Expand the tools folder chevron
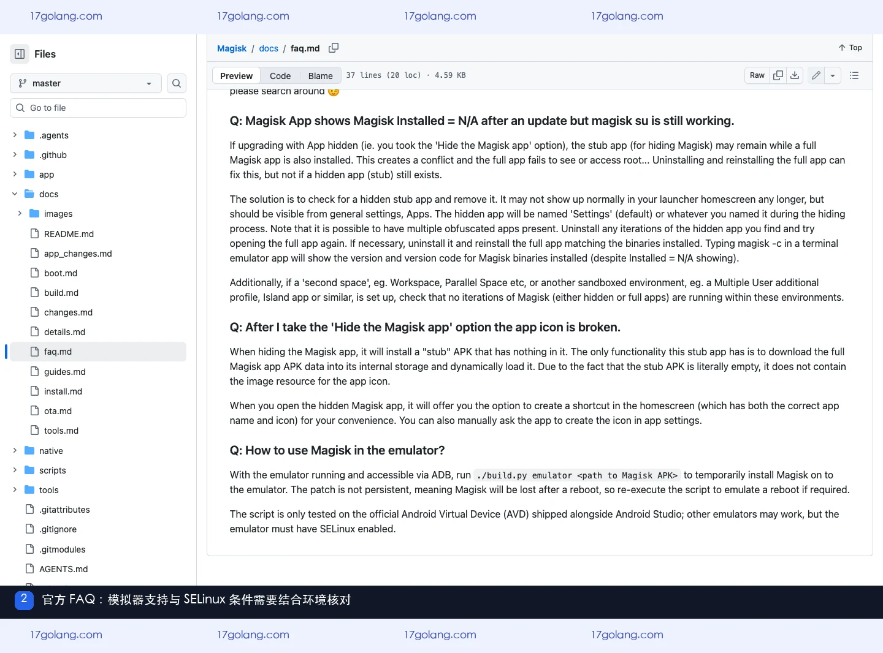The height and width of the screenshot is (653, 883). click(x=15, y=489)
